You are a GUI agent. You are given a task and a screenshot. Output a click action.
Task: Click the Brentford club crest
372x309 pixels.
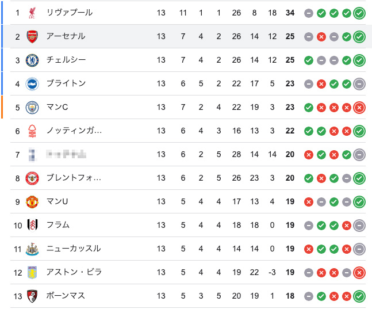pos(32,178)
